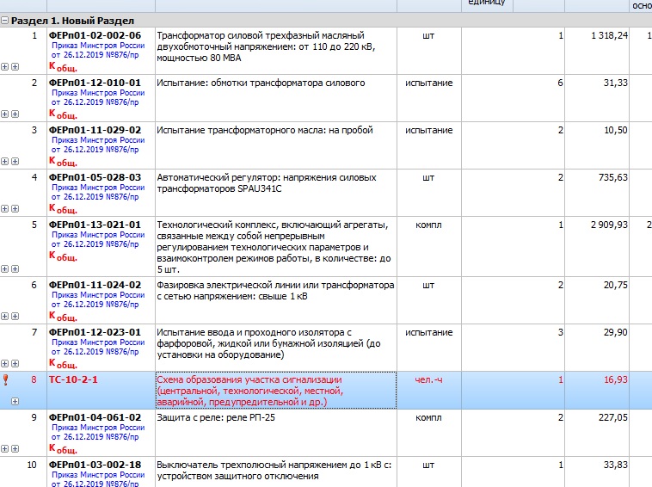This screenshot has height=487, width=652.
Task: Click the red 'К общ.' icon under ФЕРп01-04-061-02
Action: (63, 449)
